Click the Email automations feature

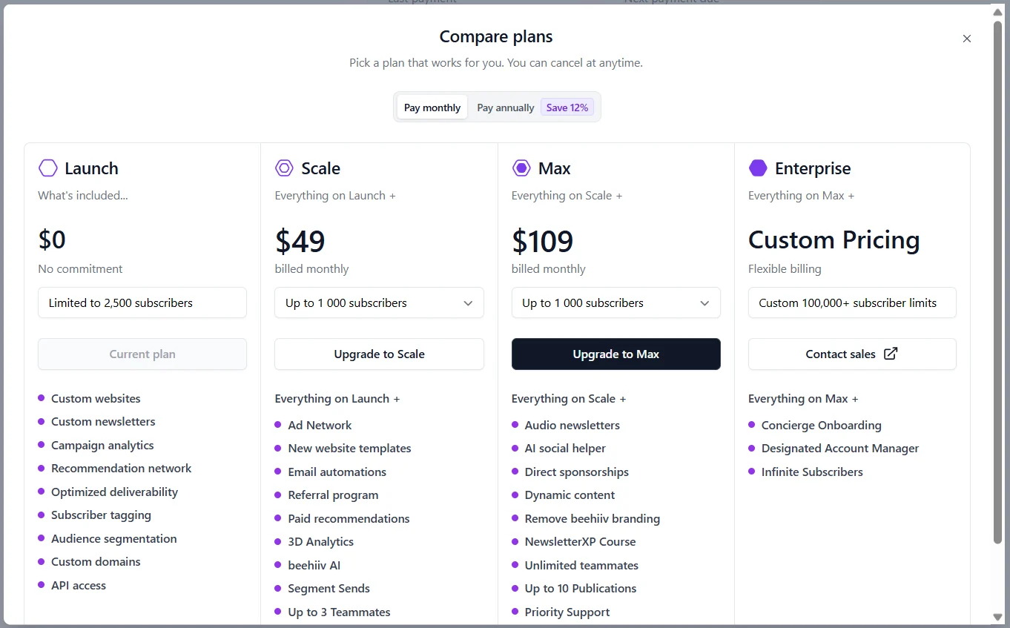(337, 472)
